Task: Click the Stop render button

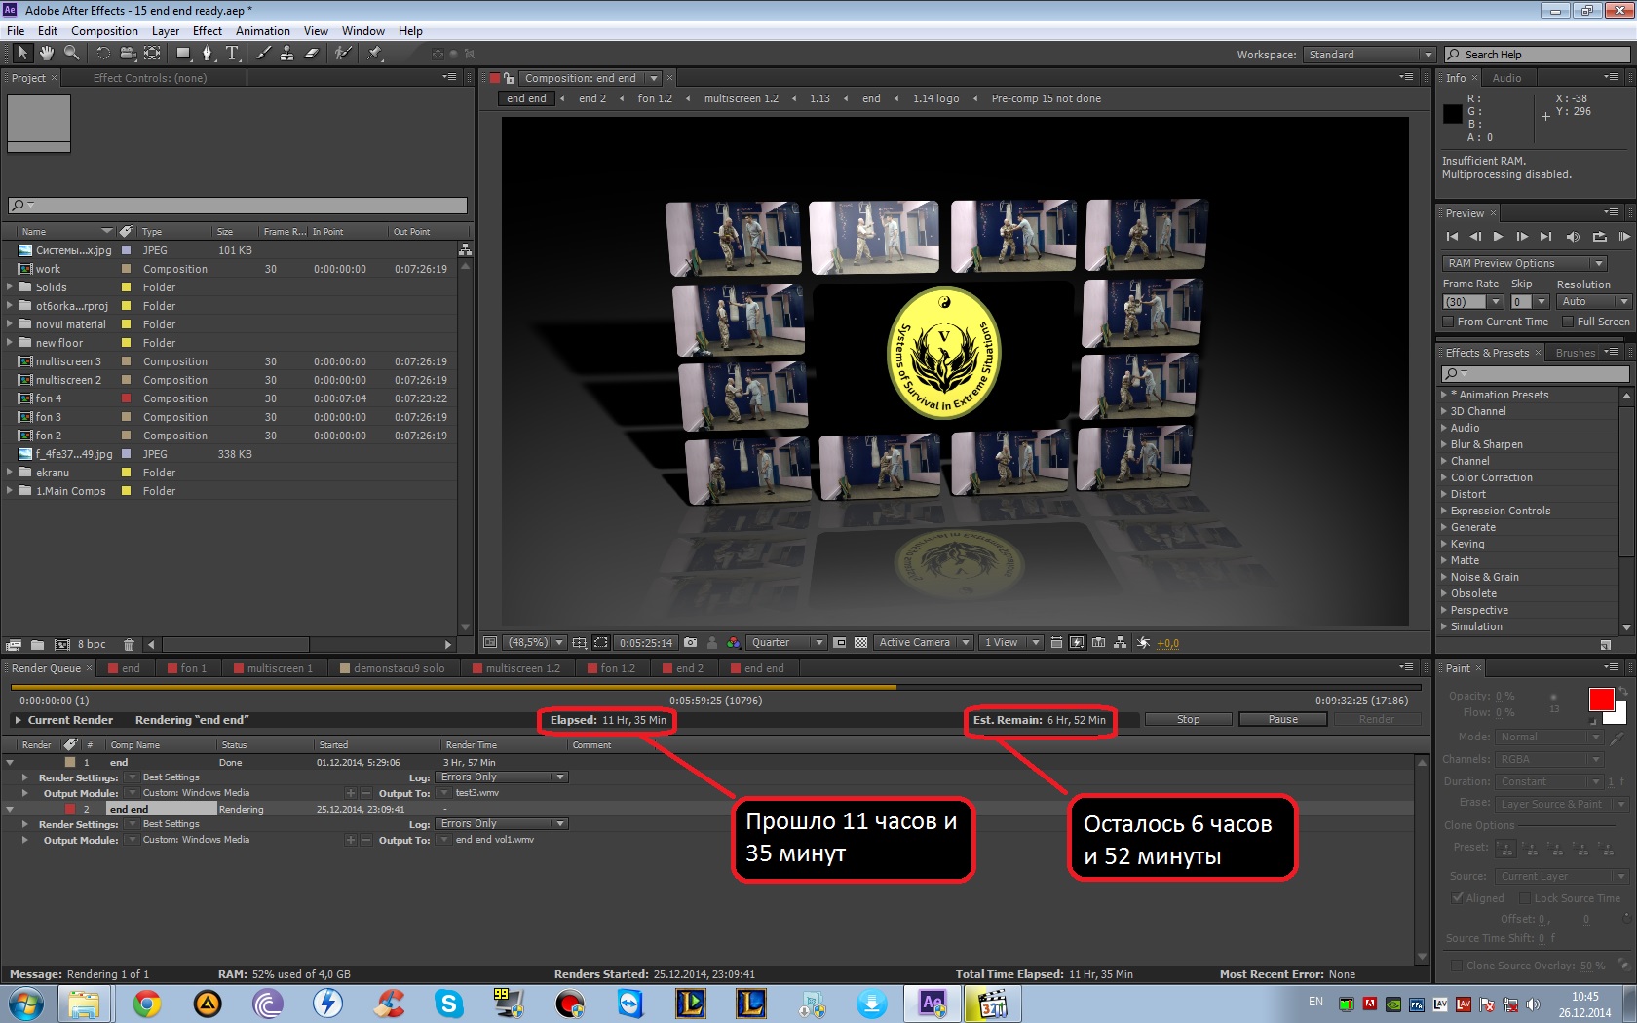Action: [x=1188, y=720]
